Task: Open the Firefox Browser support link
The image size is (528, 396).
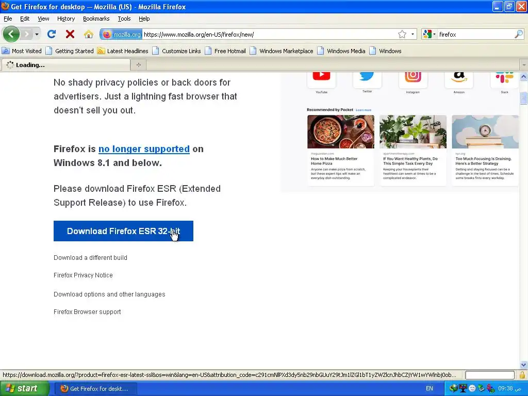Action: (x=87, y=312)
